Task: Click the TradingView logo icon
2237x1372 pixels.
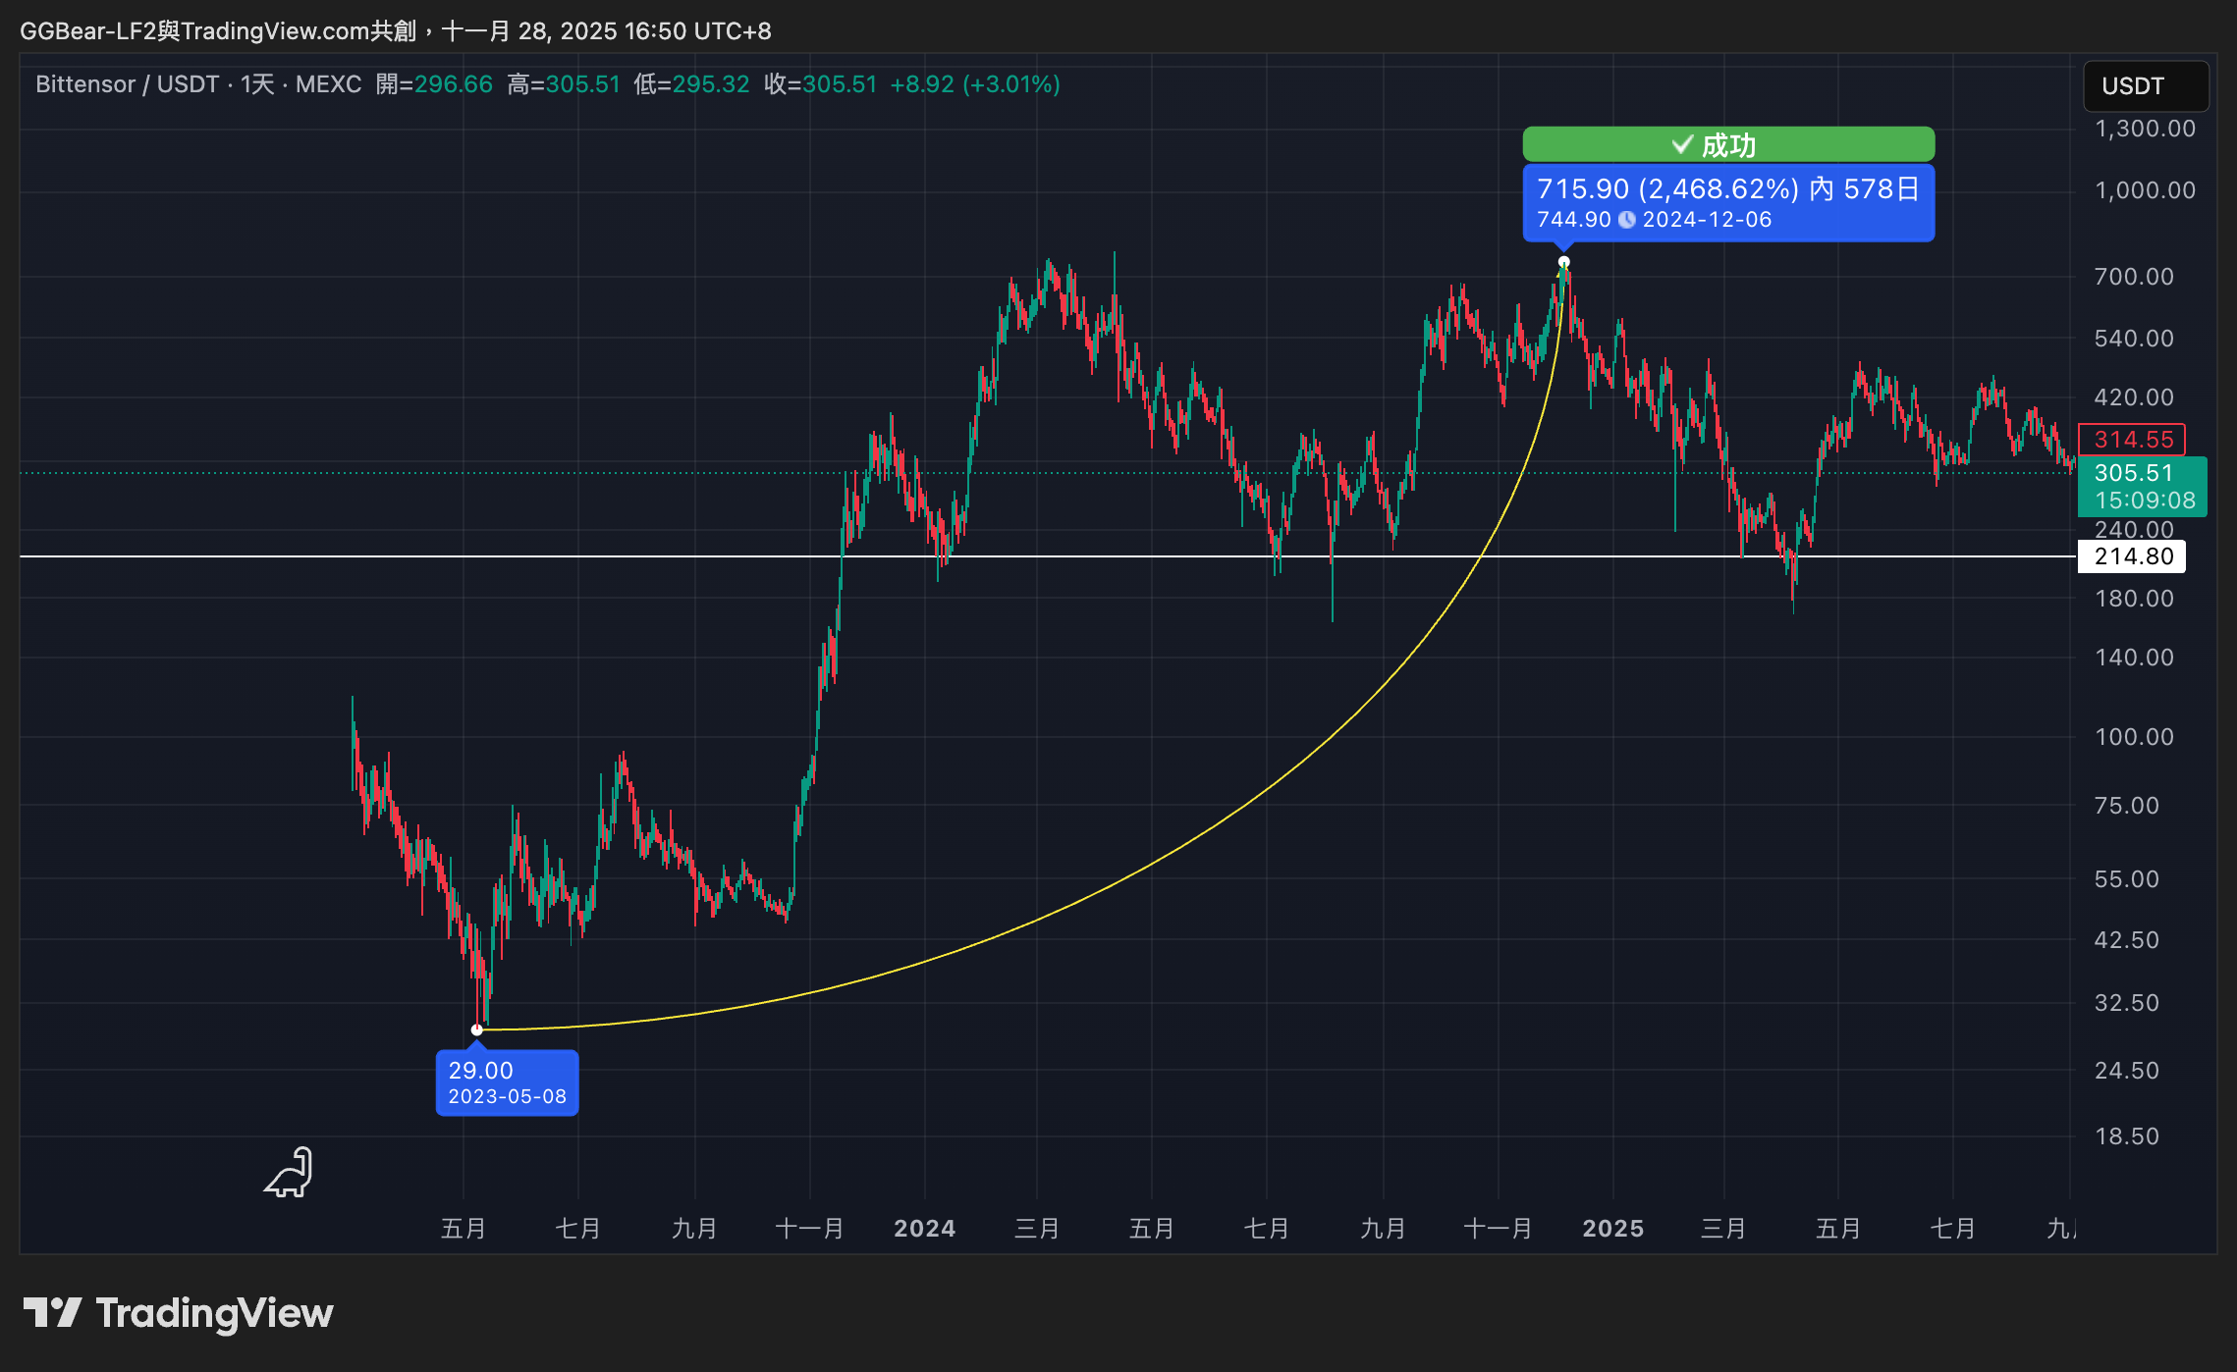Action: click(x=52, y=1313)
